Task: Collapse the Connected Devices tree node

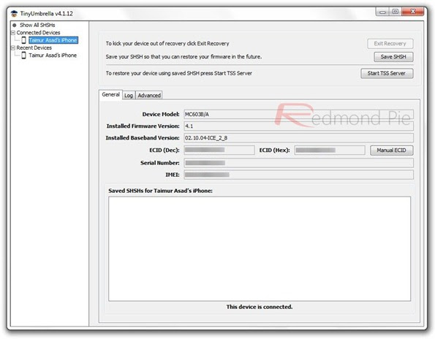Action: click(12, 33)
